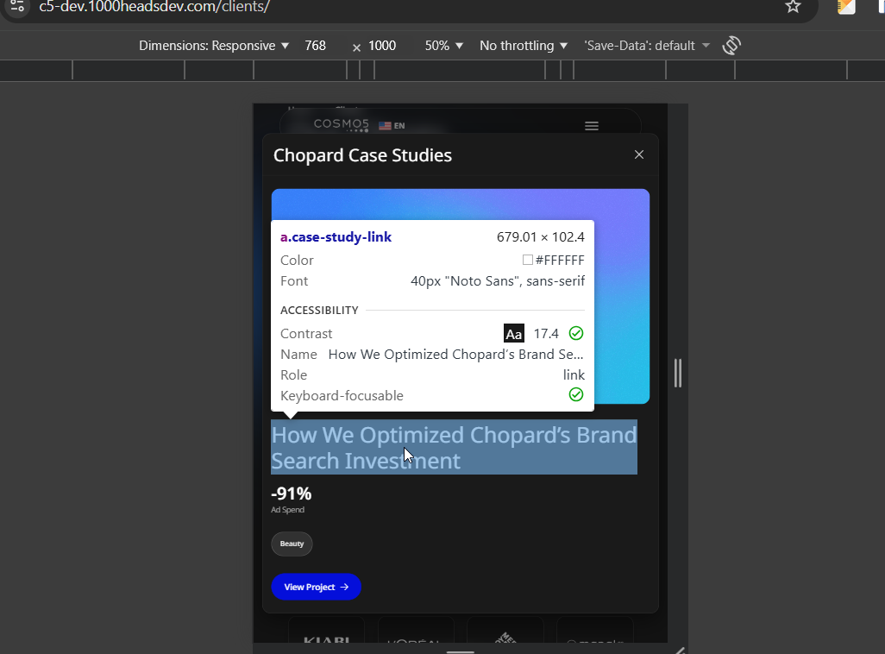Open site information icon in address bar

coord(17,6)
